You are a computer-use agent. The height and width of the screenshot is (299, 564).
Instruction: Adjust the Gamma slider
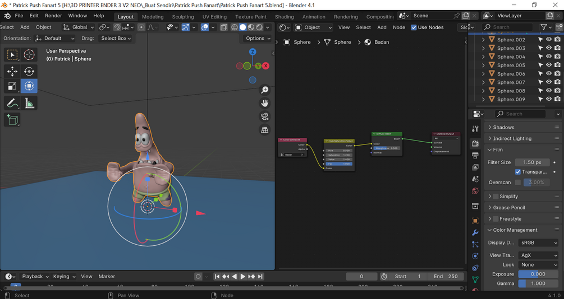(x=538, y=283)
